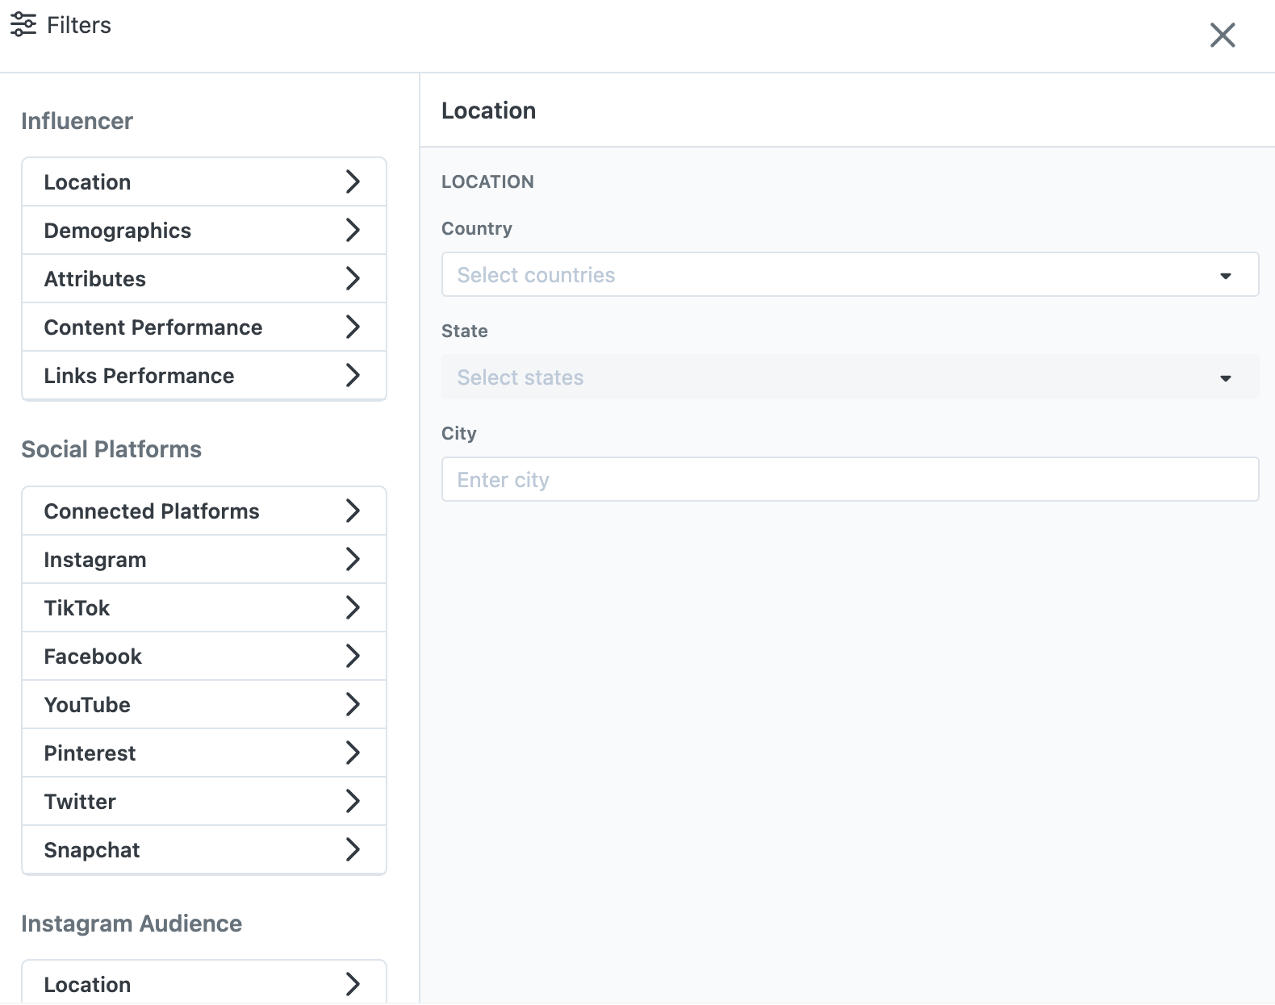The width and height of the screenshot is (1275, 1005).
Task: Click chevron beside Connected Platforms
Action: click(353, 511)
